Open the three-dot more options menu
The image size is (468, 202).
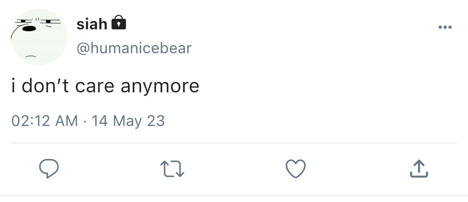[x=445, y=27]
